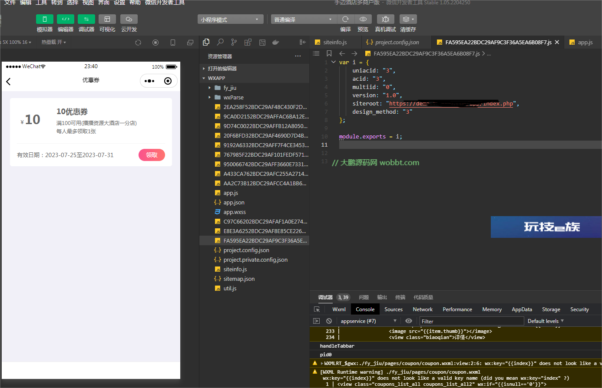
Task: Open siteinfo.js in the file tree
Action: [x=254, y=269]
